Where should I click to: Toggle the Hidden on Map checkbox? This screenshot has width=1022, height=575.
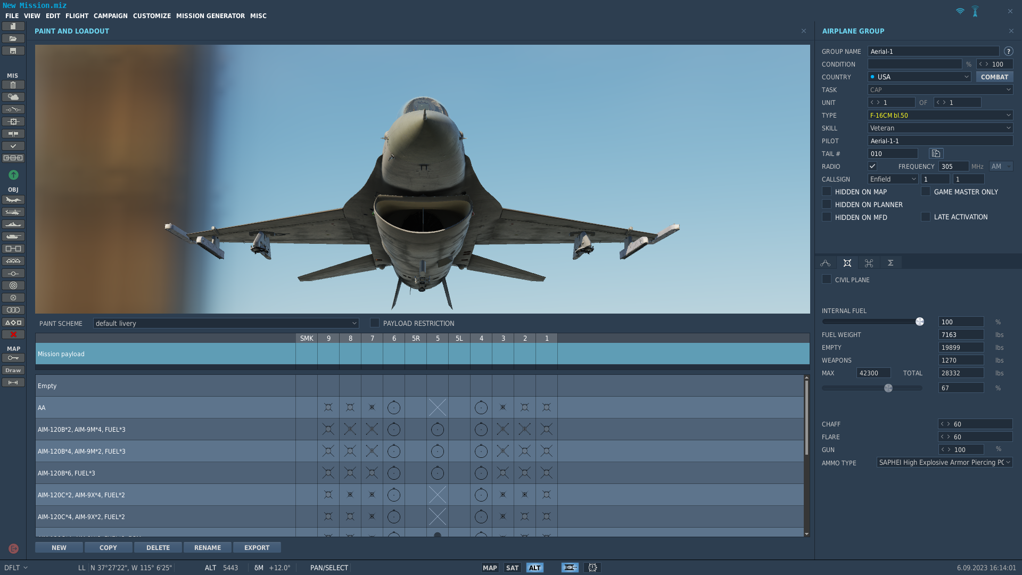[827, 191]
